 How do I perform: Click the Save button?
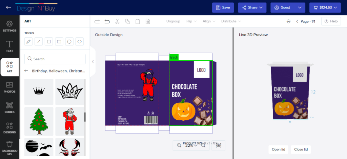[223, 7]
